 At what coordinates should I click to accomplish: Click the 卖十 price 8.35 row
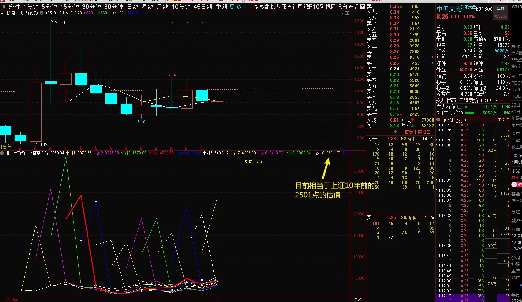tap(401, 6)
